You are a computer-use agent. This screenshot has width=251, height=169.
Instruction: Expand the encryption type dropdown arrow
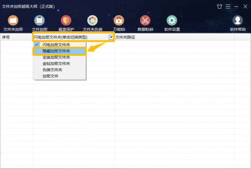coord(111,37)
